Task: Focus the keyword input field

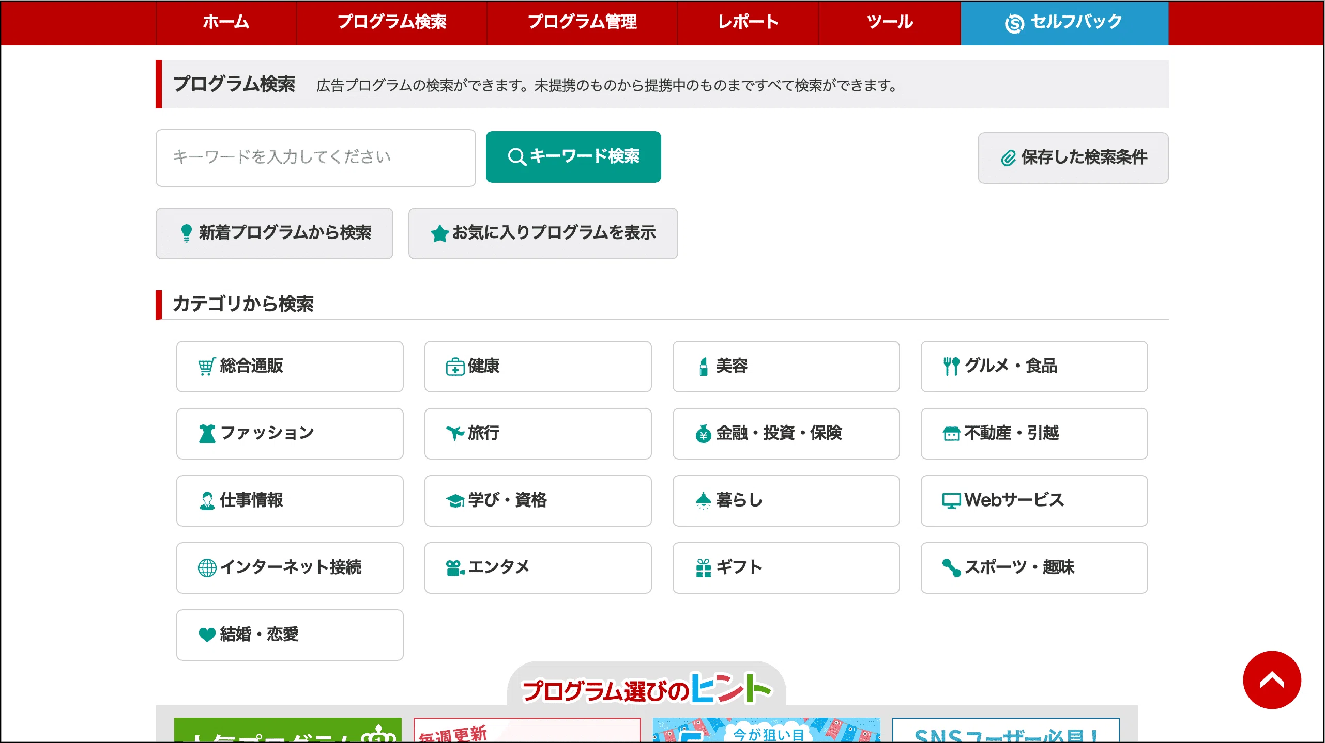Action: (315, 157)
